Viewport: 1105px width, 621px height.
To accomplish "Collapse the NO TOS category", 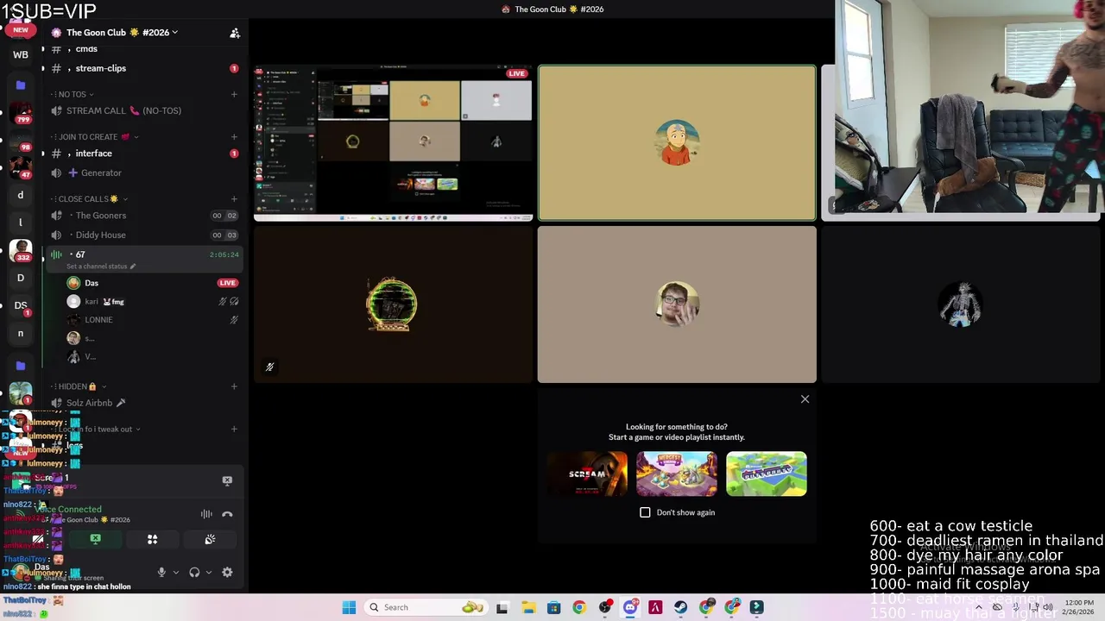I will point(75,94).
